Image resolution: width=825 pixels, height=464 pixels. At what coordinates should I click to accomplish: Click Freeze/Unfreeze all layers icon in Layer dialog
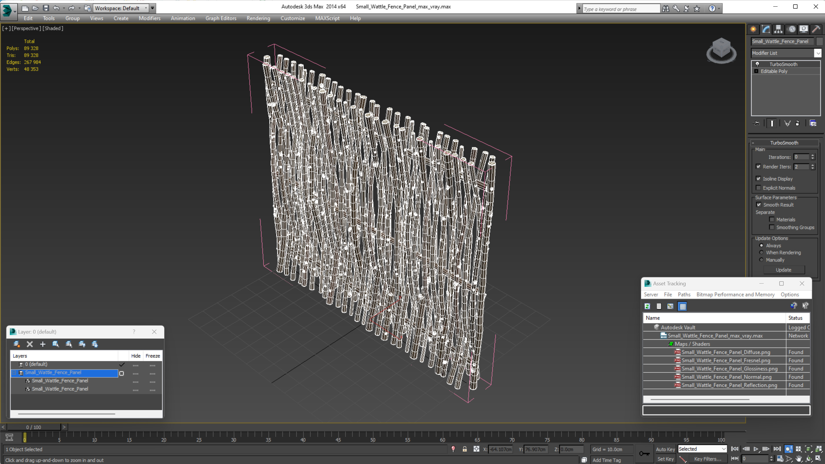(95, 344)
